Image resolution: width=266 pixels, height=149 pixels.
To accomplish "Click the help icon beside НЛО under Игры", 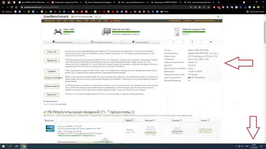I will point(69,34).
